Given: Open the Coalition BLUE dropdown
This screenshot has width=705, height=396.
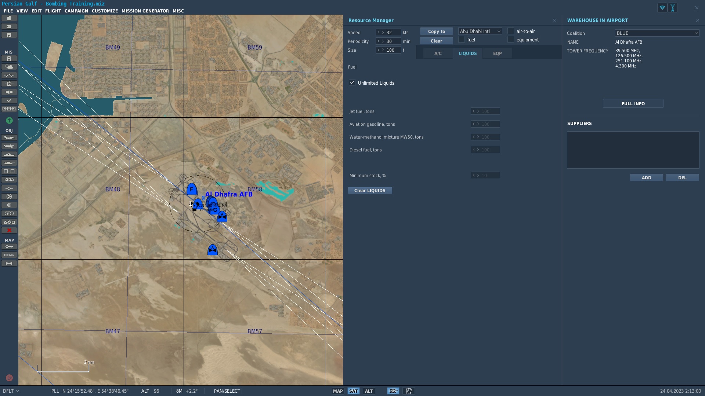Looking at the screenshot, I should coord(657,33).
